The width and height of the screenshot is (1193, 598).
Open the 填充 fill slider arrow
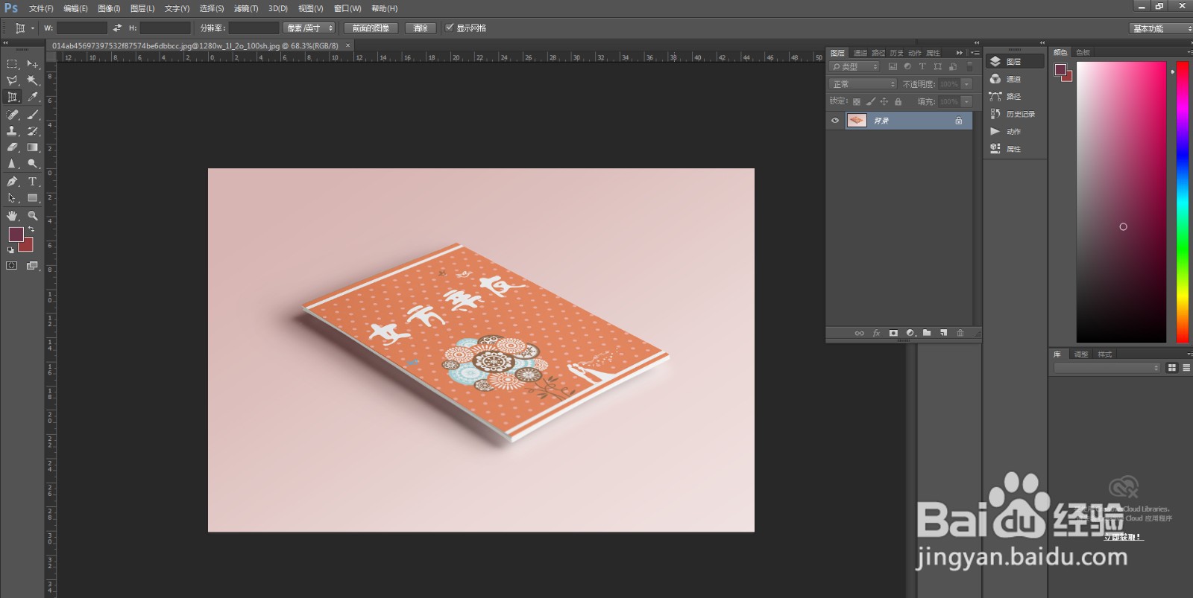[967, 101]
